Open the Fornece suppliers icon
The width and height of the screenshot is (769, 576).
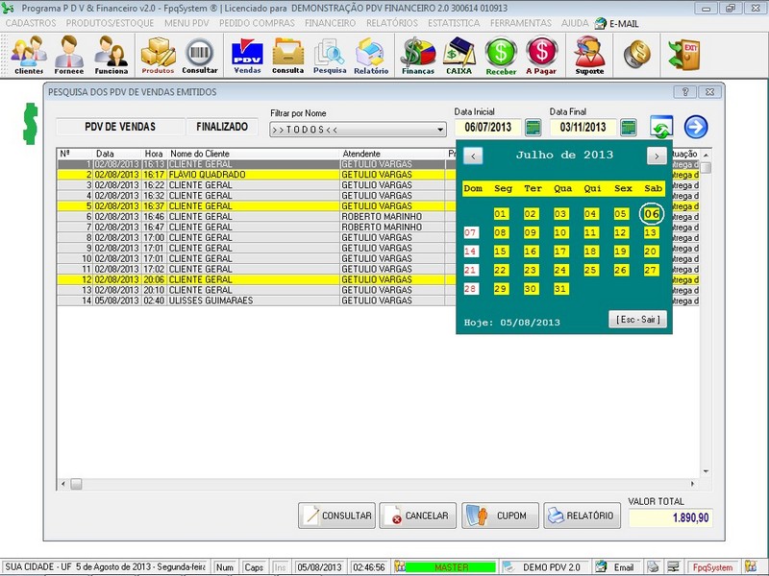(68, 56)
